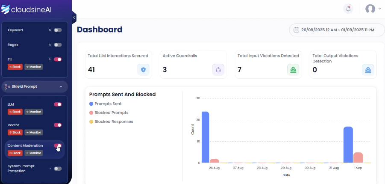Click the shield icon in Total LLM Interactions
This screenshot has width=385, height=184.
143,70
